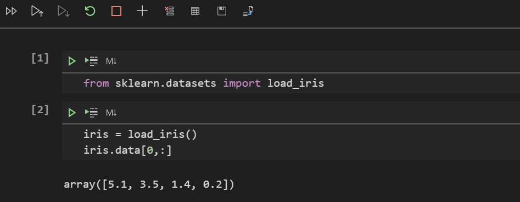Run cell 2 with green play button
Screen dimensions: 520x202
(71, 113)
